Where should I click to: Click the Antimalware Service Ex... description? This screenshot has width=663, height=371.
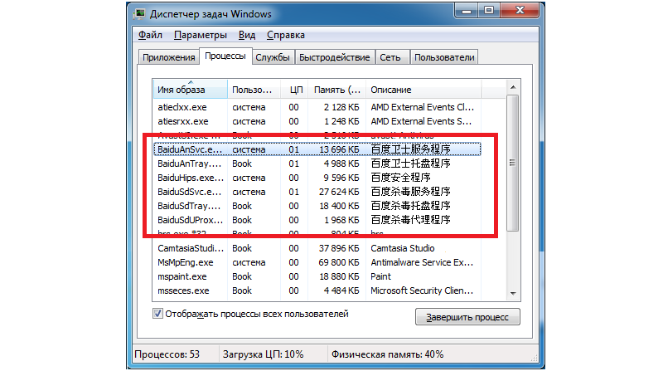pos(422,262)
